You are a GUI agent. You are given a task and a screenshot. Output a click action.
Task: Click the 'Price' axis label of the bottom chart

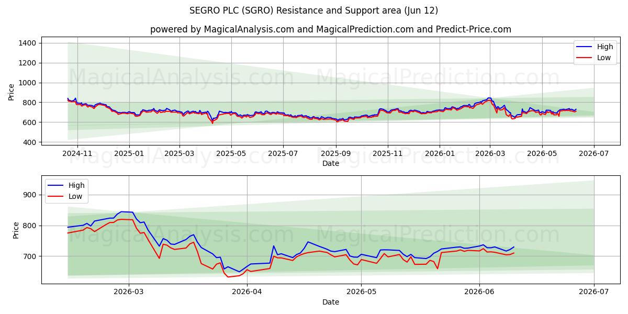pyautogui.click(x=16, y=230)
